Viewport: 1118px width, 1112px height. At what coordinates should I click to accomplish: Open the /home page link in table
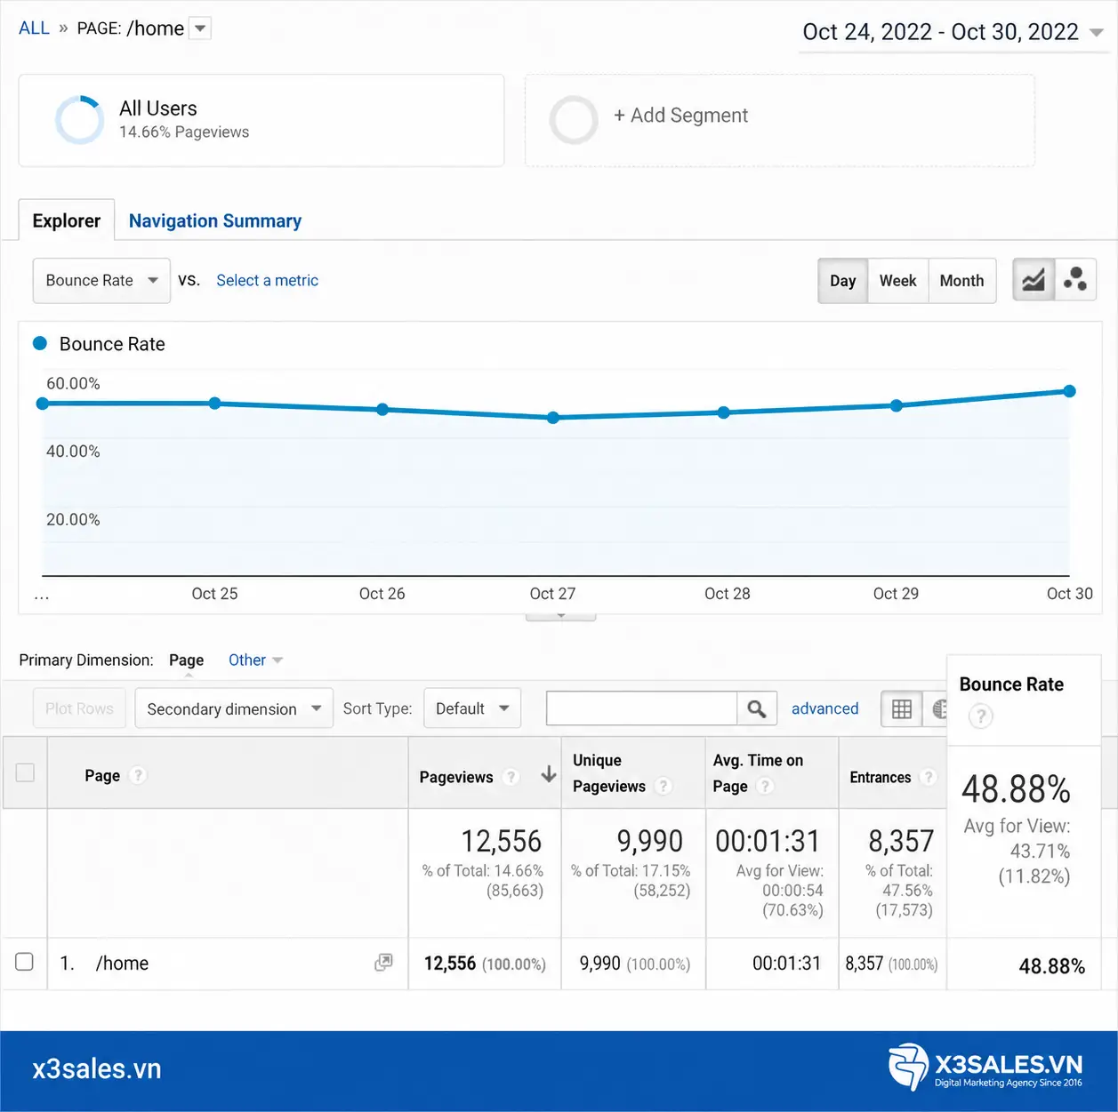coord(122,964)
